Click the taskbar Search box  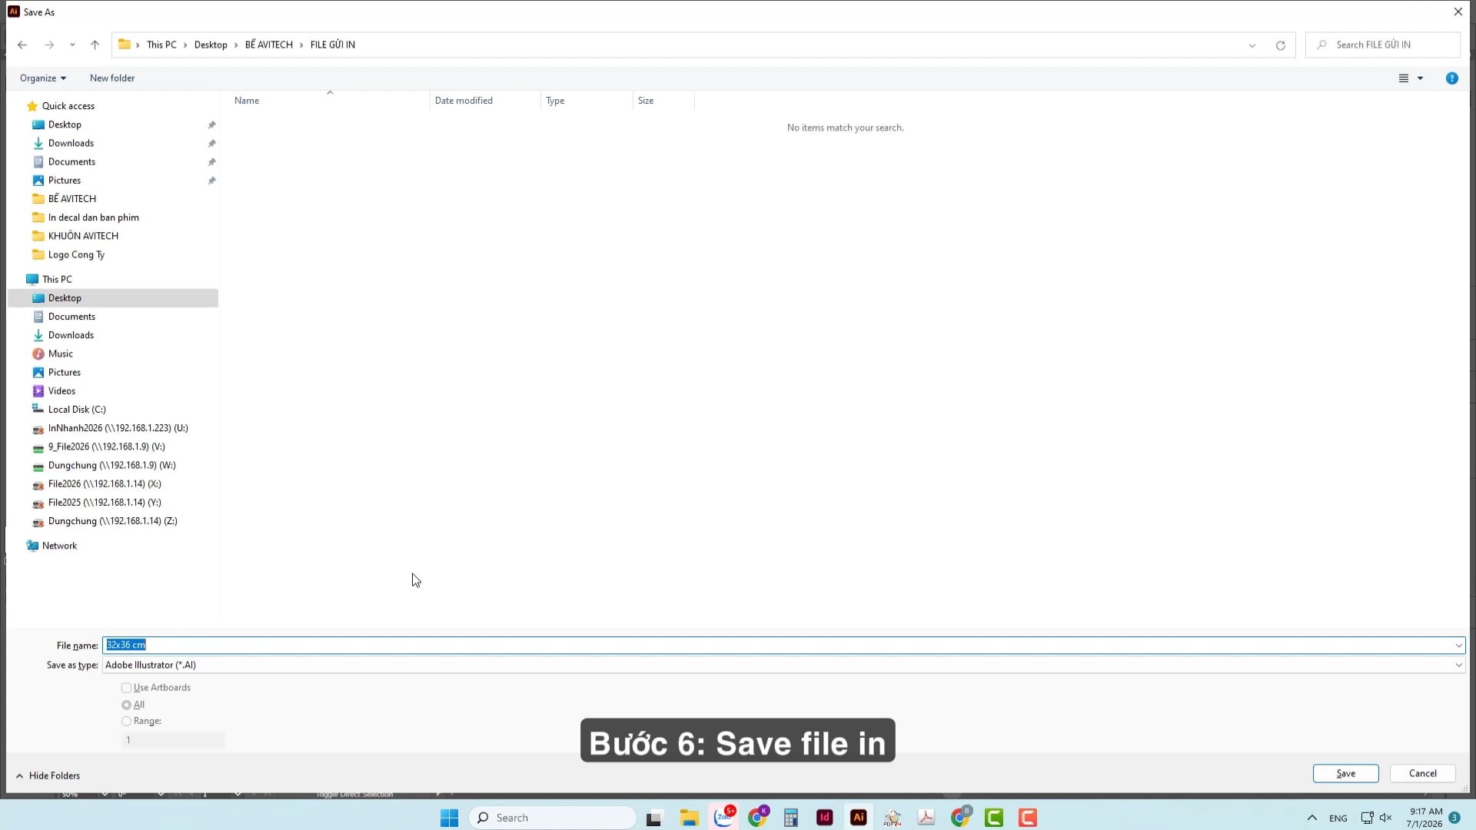click(552, 818)
